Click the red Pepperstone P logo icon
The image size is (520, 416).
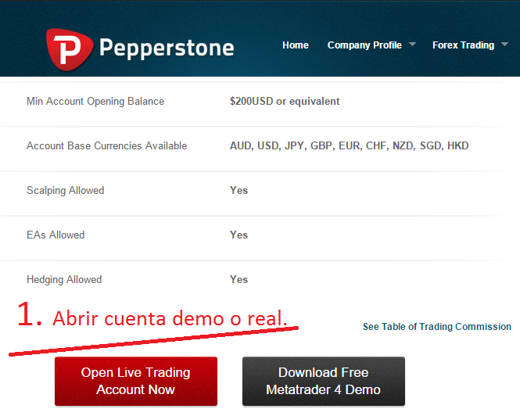click(x=69, y=47)
